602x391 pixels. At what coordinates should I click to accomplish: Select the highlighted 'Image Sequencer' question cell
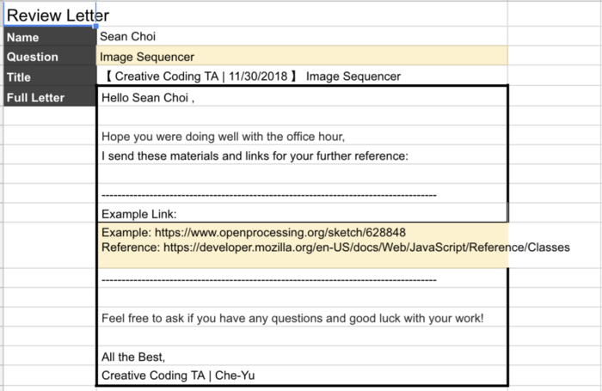pyautogui.click(x=302, y=57)
